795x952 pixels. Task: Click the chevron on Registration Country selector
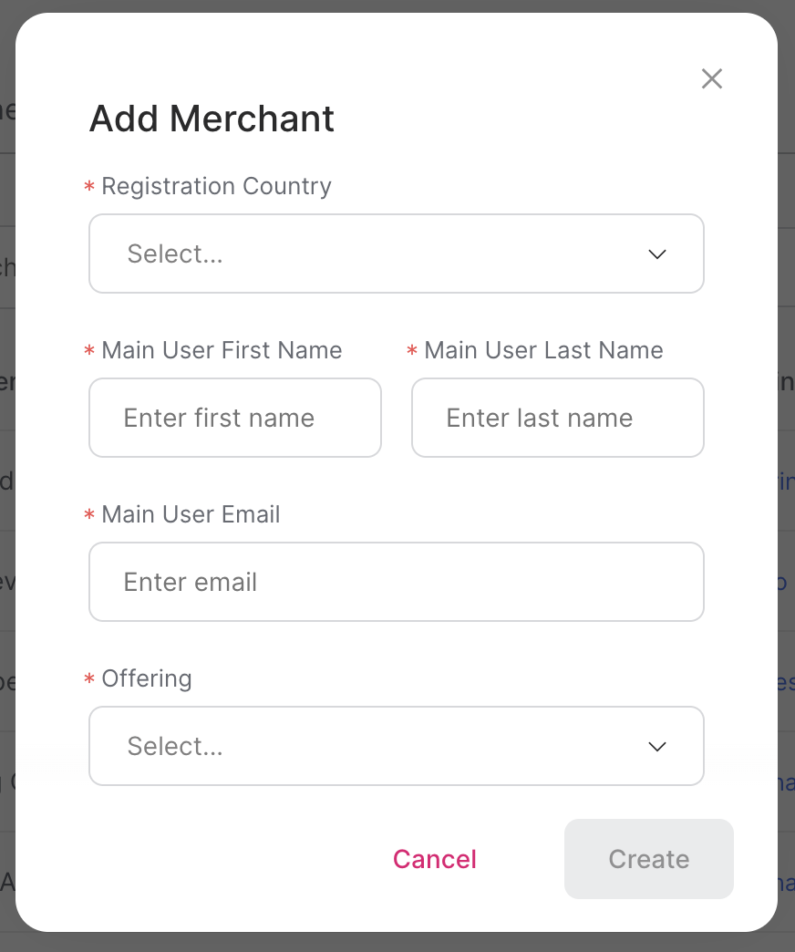tap(656, 254)
